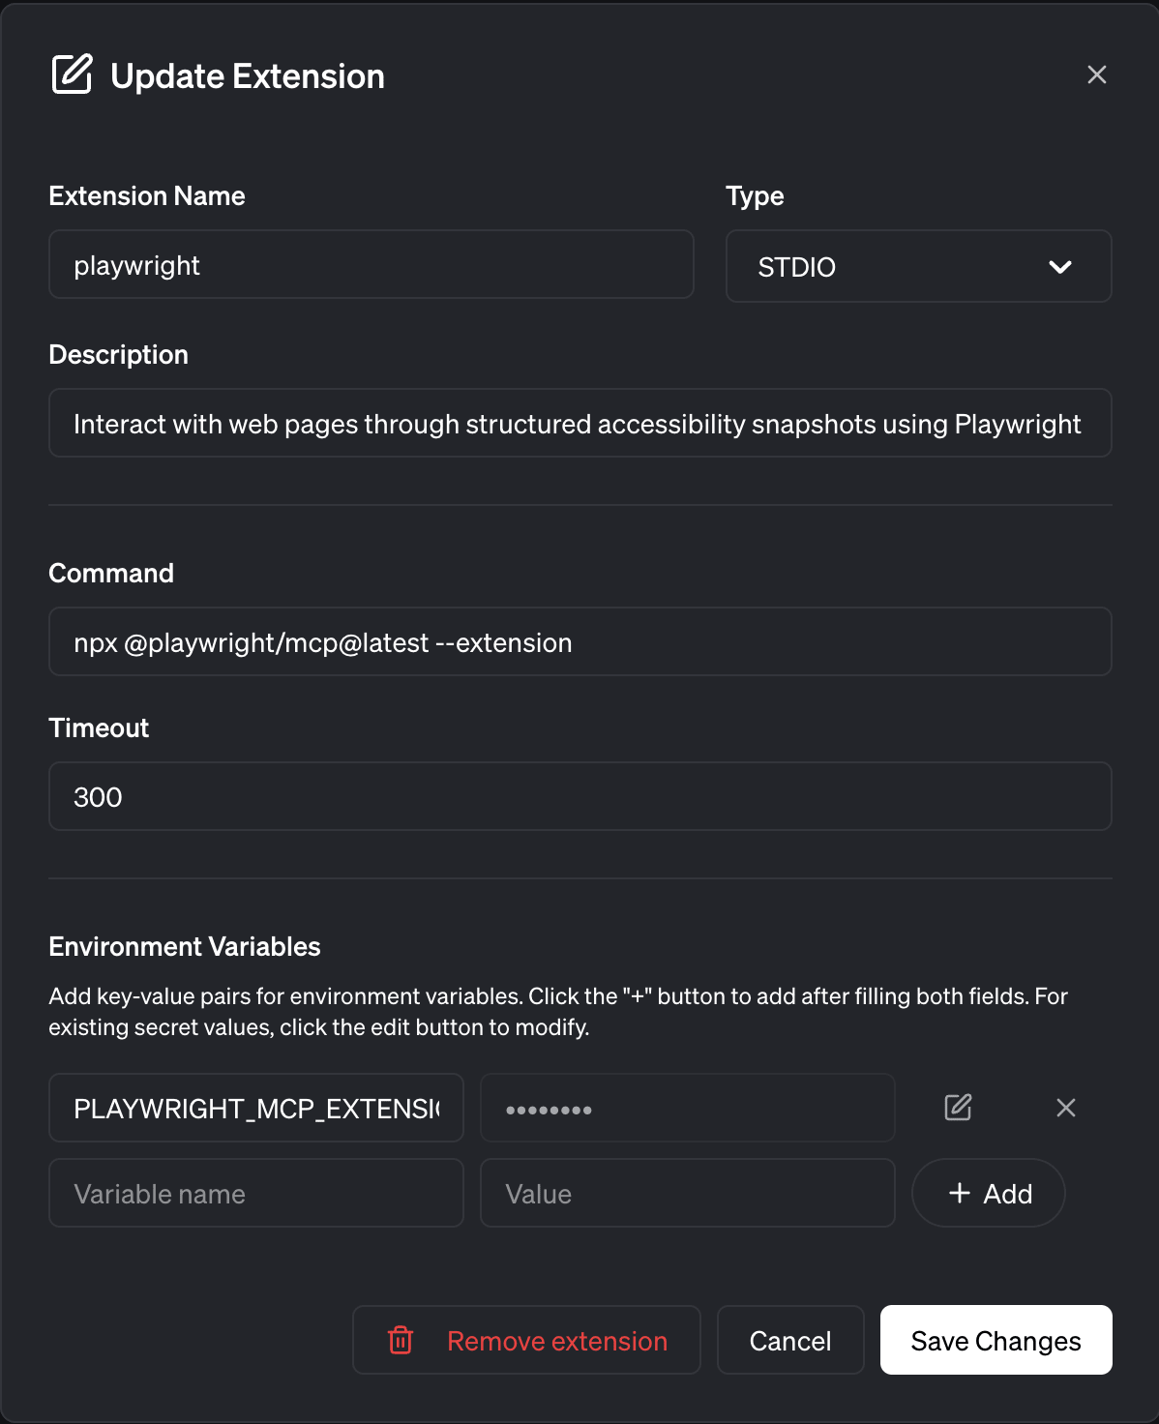Click the Timeout field showing 300
1159x1424 pixels.
[579, 796]
